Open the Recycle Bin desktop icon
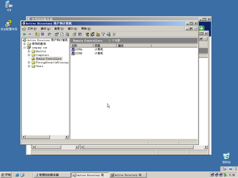 point(227,158)
